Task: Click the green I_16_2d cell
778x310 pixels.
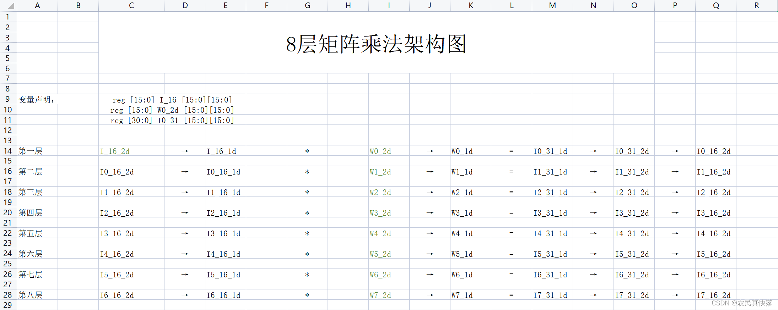Action: pyautogui.click(x=115, y=151)
